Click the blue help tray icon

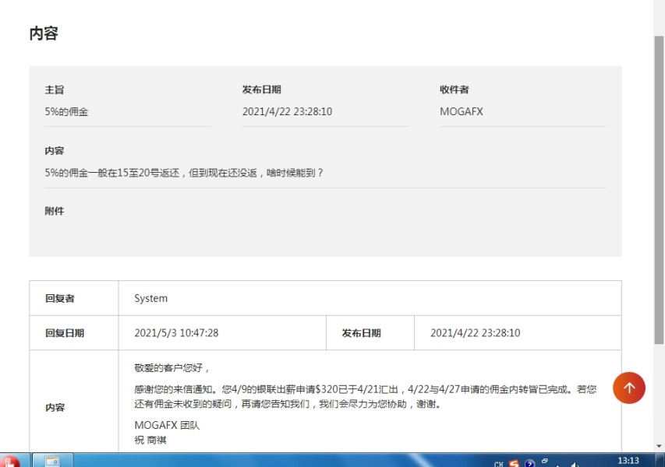pyautogui.click(x=529, y=463)
